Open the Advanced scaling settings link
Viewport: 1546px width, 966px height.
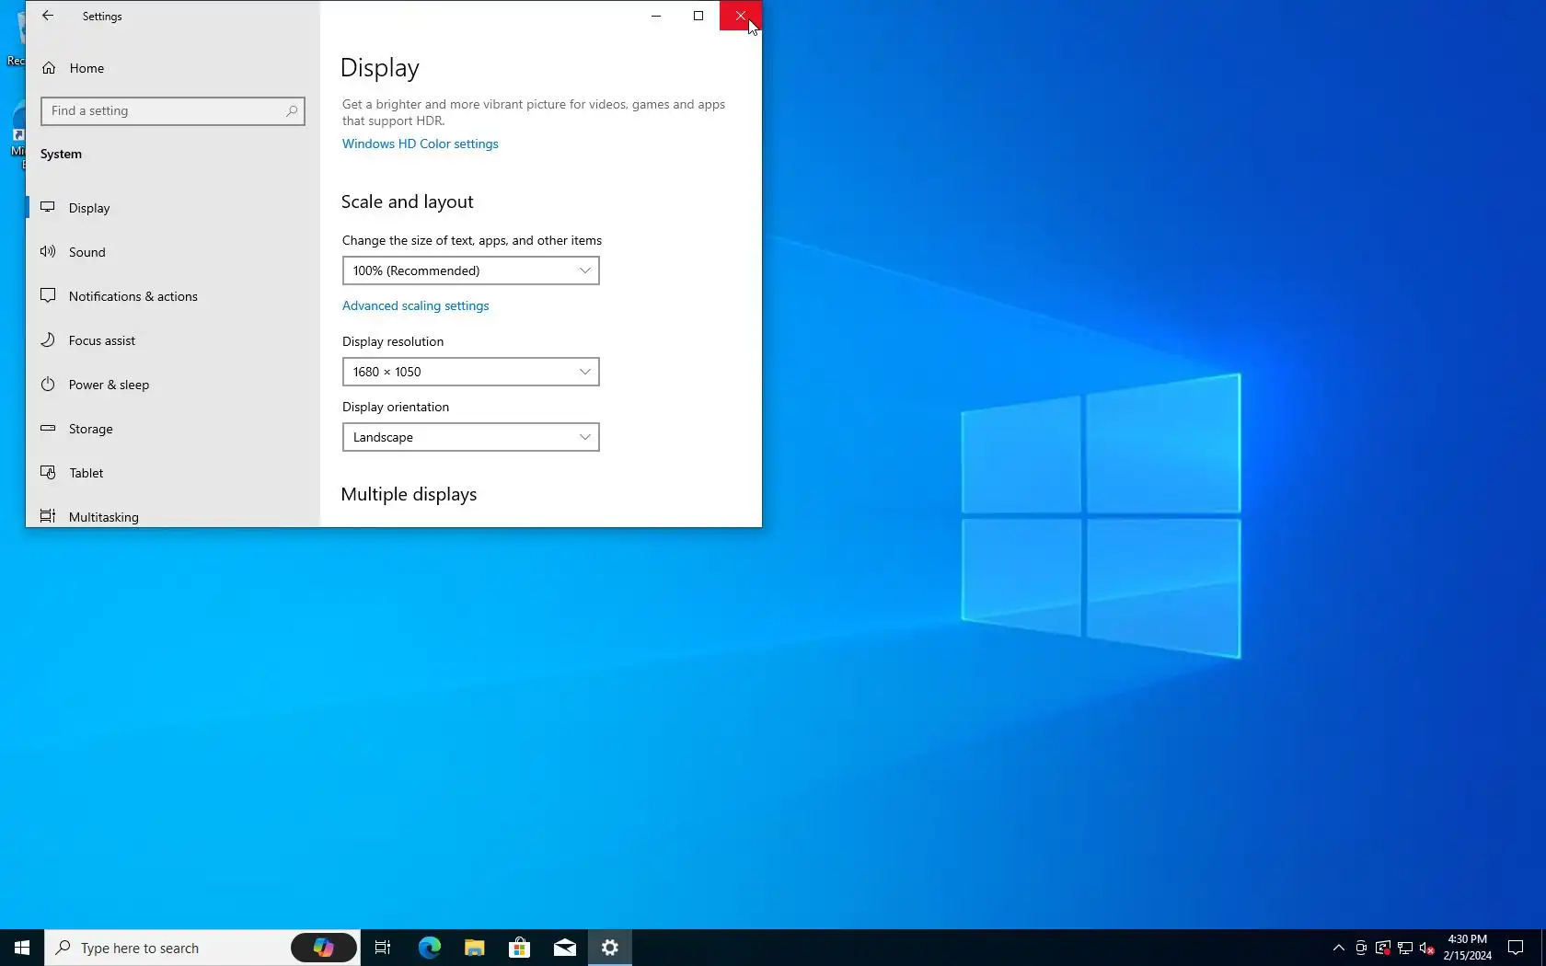(x=416, y=305)
